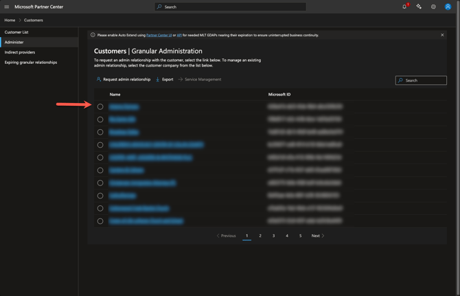This screenshot has width=460, height=296.
Task: Open the Copilot sparkle icon
Action: click(x=419, y=7)
